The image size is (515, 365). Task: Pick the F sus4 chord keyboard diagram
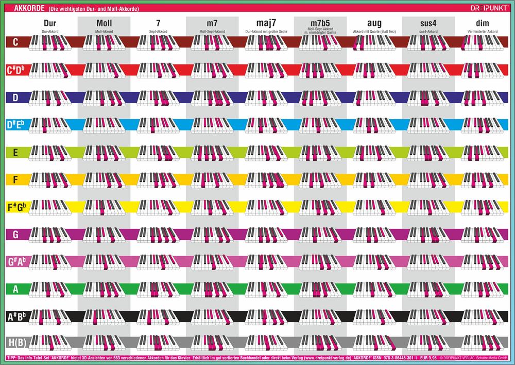tap(429, 180)
